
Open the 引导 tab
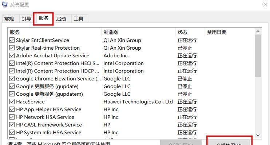[x=26, y=19]
